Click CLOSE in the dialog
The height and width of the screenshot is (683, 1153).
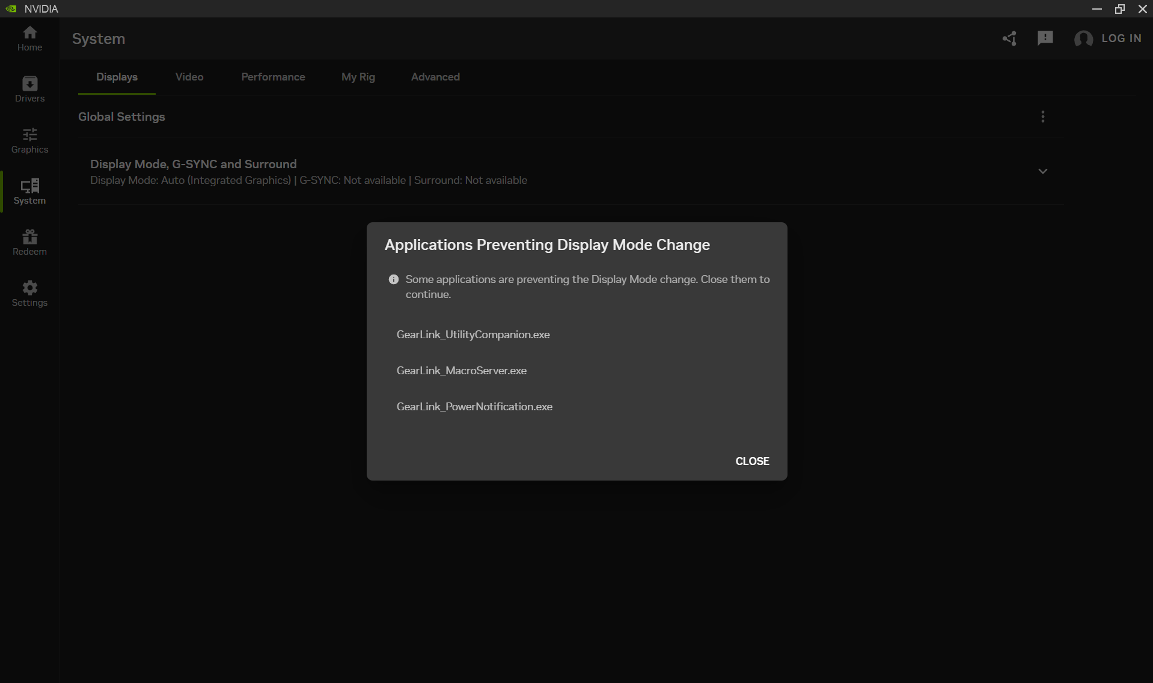(752, 461)
